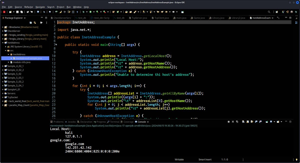Click Smart Insert in status bar
The image size is (300, 163).
pyautogui.click(x=205, y=160)
